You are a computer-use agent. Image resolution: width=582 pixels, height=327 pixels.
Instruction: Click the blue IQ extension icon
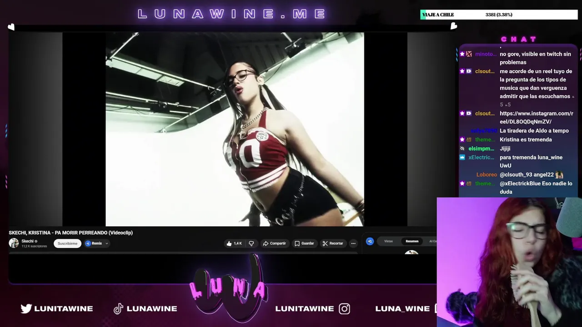coord(370,241)
